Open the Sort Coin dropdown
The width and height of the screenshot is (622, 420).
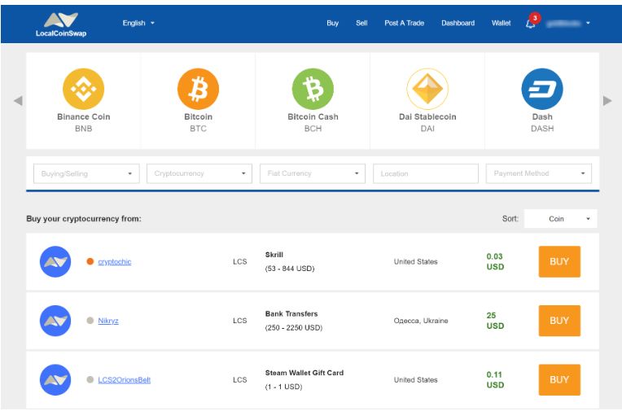click(x=560, y=218)
